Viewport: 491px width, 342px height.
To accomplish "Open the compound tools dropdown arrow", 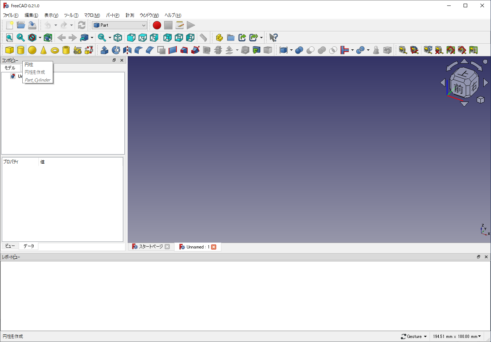I will click(291, 50).
